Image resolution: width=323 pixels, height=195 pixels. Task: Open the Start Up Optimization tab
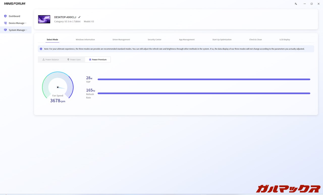click(222, 40)
